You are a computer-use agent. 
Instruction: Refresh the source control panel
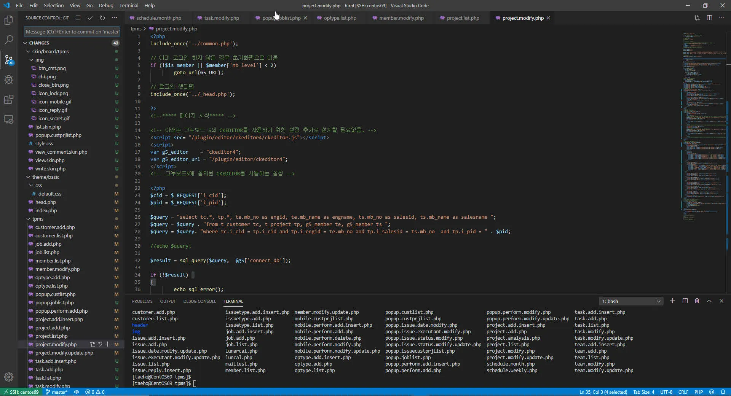(102, 18)
